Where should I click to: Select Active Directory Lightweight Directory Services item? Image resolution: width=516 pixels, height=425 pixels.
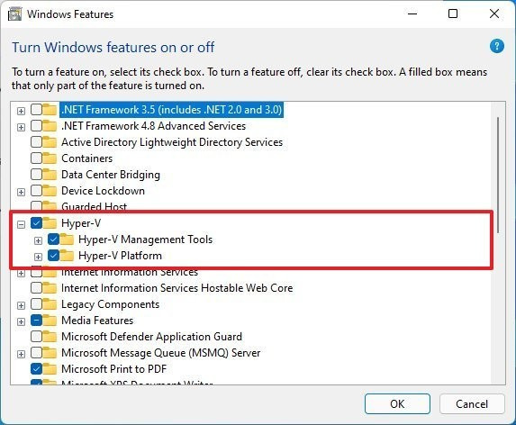click(x=172, y=142)
